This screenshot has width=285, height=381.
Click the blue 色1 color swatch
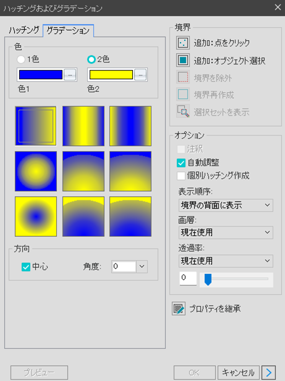click(41, 75)
